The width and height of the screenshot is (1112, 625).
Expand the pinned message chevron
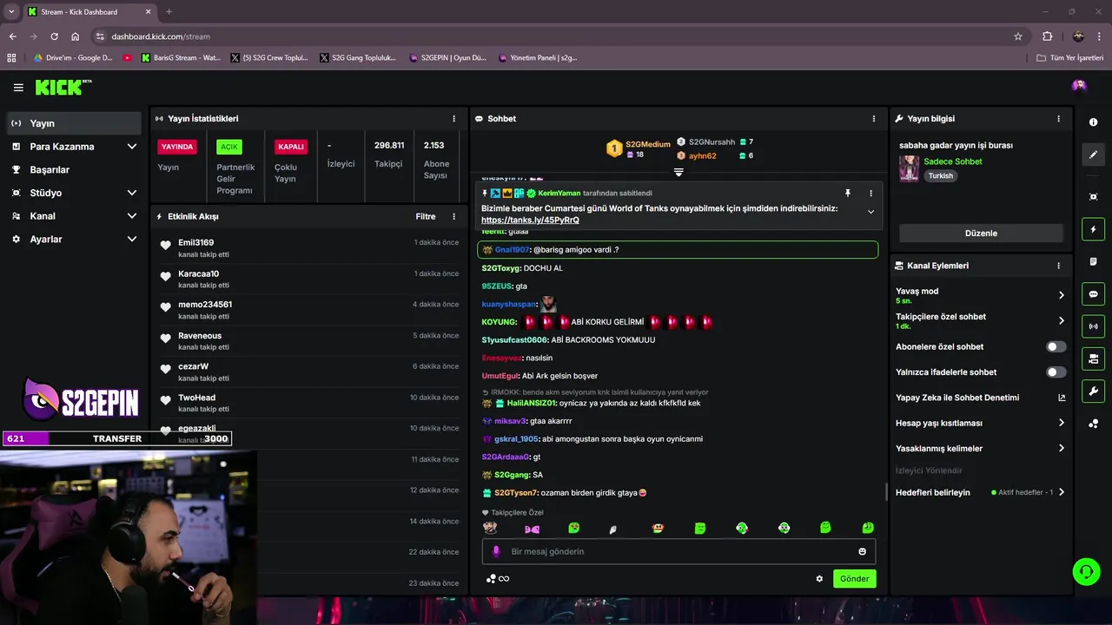870,212
